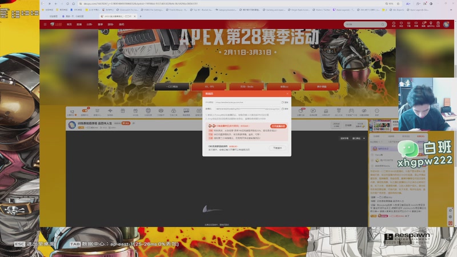Expand the 游戏 navigation dropdown

(x=110, y=25)
